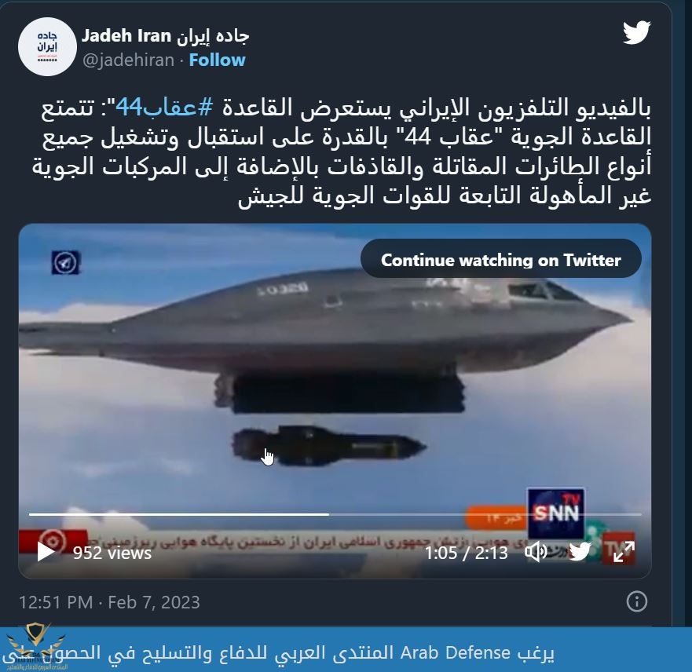Click the @jadehiran handle
This screenshot has width=692, height=672.
click(129, 60)
